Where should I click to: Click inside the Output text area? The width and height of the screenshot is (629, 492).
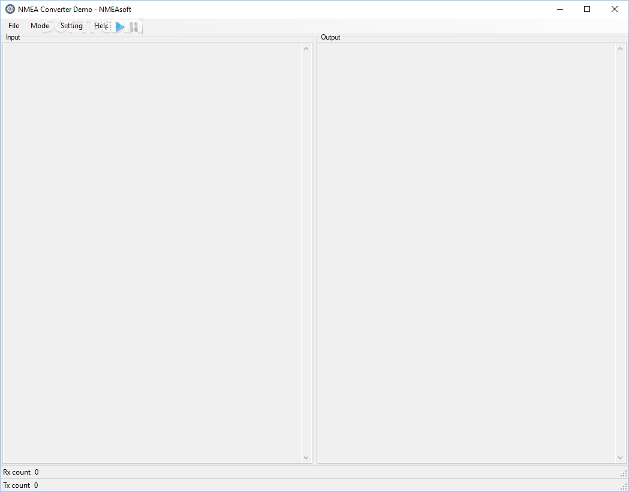coord(467,253)
